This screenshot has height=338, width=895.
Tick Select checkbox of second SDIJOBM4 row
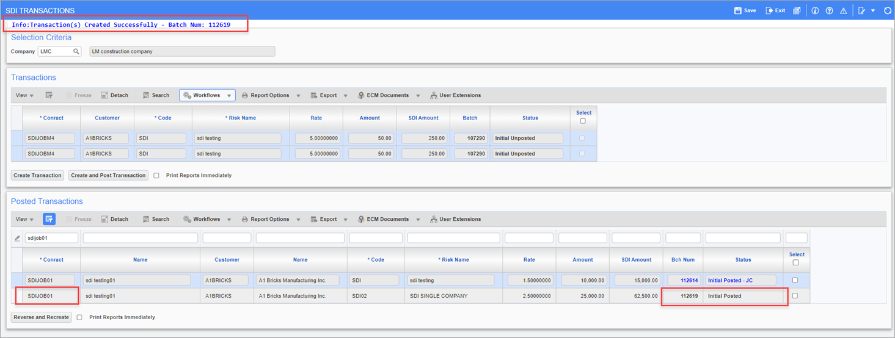(582, 154)
